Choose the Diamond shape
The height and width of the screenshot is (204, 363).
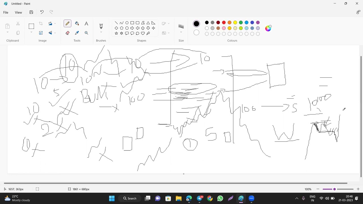116,28
